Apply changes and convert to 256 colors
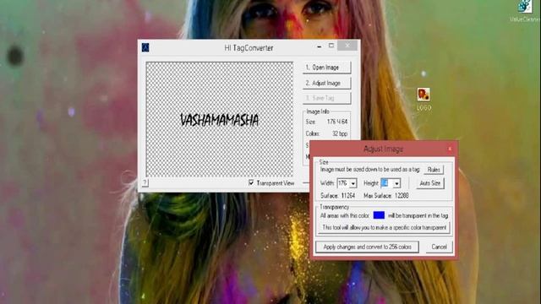This screenshot has width=541, height=304. point(367,247)
